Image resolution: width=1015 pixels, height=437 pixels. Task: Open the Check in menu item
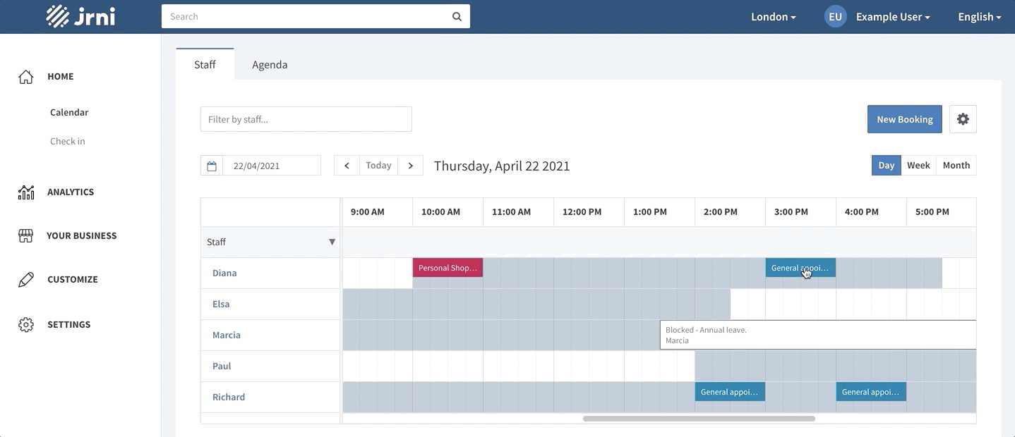pyautogui.click(x=68, y=141)
